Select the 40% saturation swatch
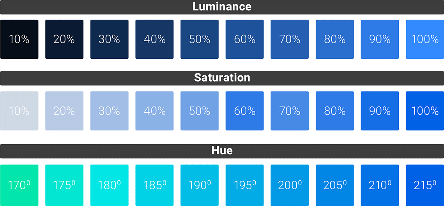The width and height of the screenshot is (444, 206). tap(154, 111)
